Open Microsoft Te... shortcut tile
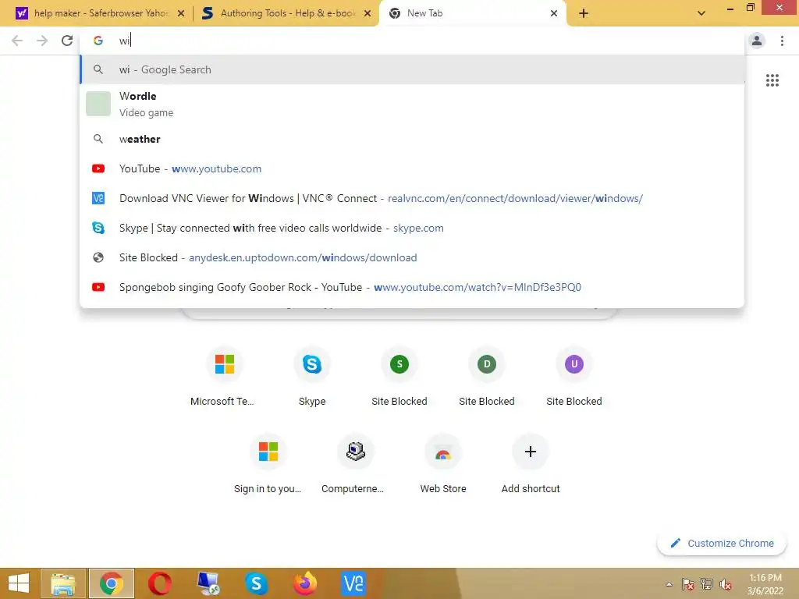The height and width of the screenshot is (599, 799). (224, 377)
